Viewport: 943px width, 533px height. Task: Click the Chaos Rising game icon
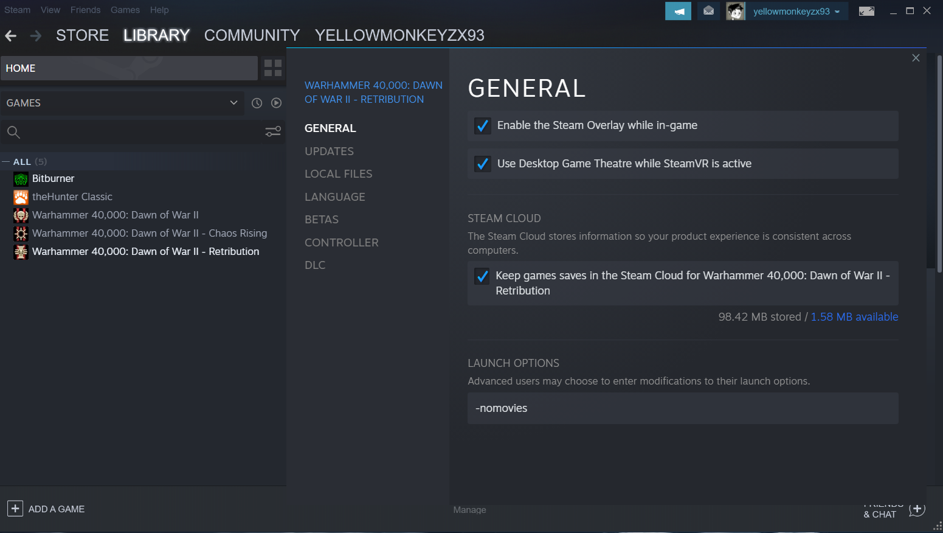coord(21,234)
